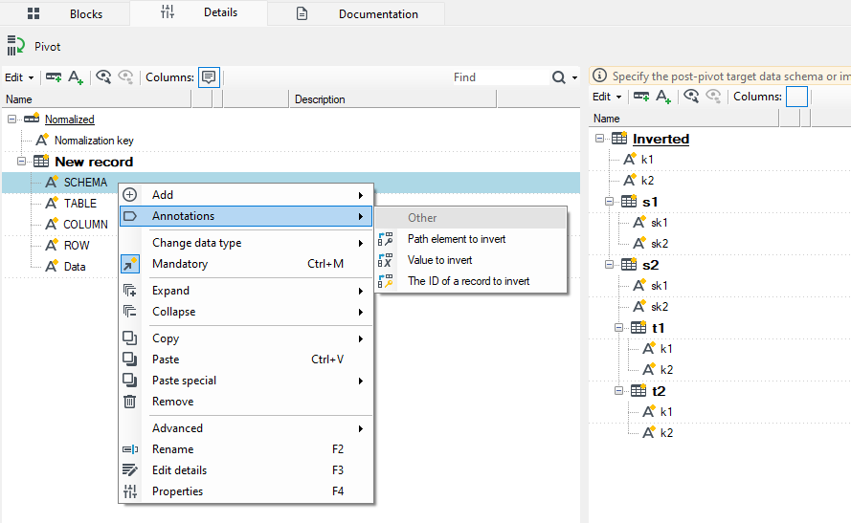Click the info icon in hint bar
Screen dimensions: 851x523
599,76
